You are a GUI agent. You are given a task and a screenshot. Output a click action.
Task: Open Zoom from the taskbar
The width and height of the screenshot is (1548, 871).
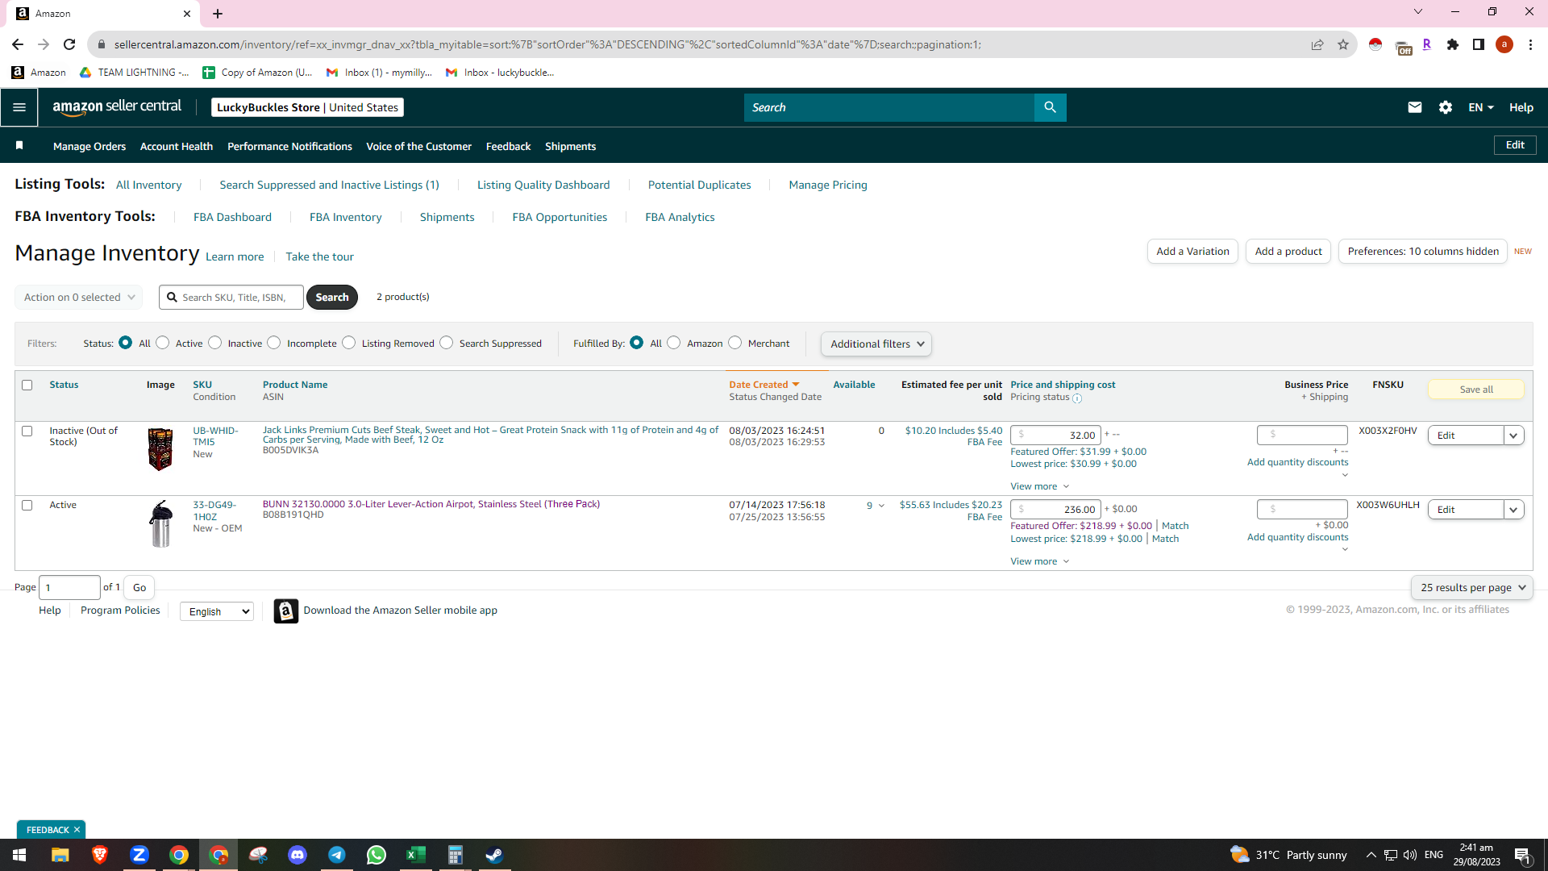(x=139, y=855)
